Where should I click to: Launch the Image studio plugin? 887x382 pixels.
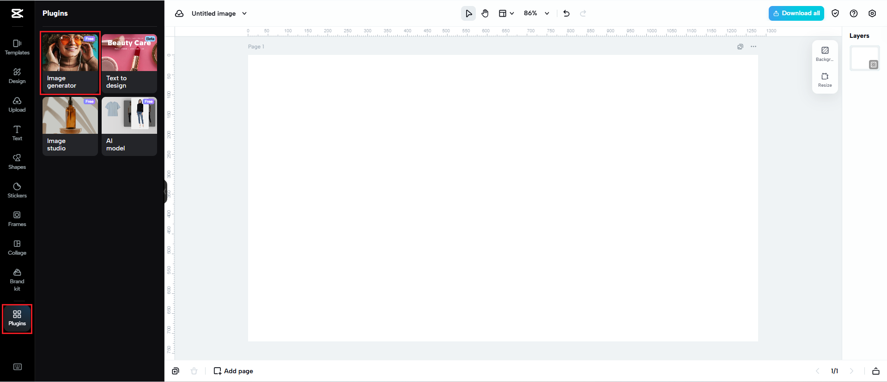coord(70,126)
